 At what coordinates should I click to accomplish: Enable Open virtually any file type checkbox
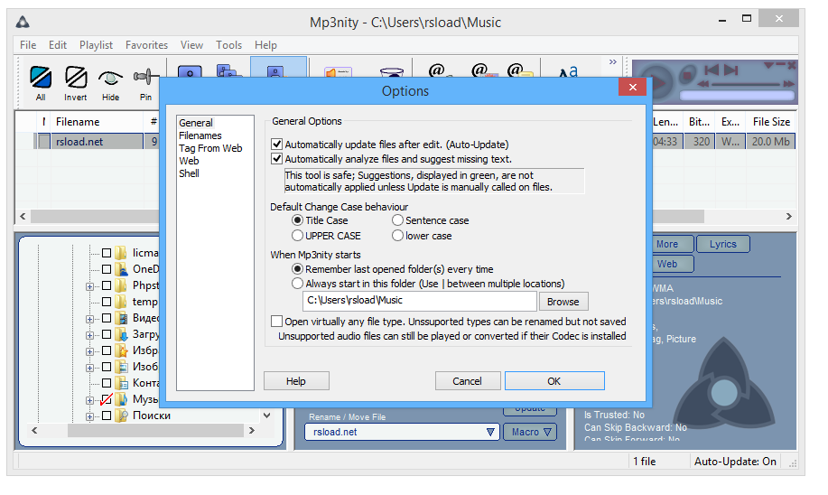[x=276, y=322]
